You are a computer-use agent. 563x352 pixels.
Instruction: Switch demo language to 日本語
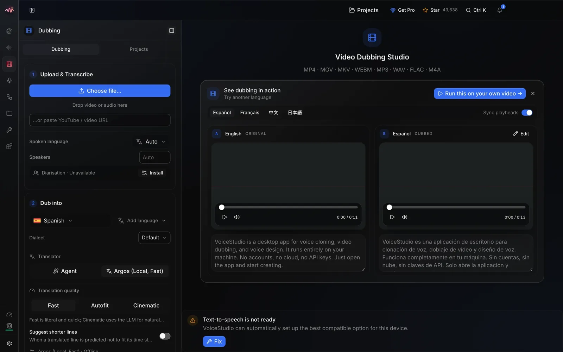tap(295, 113)
